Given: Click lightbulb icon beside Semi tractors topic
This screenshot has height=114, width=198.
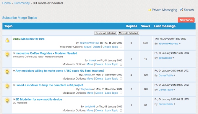Looking at the screenshot, I should [7, 72].
